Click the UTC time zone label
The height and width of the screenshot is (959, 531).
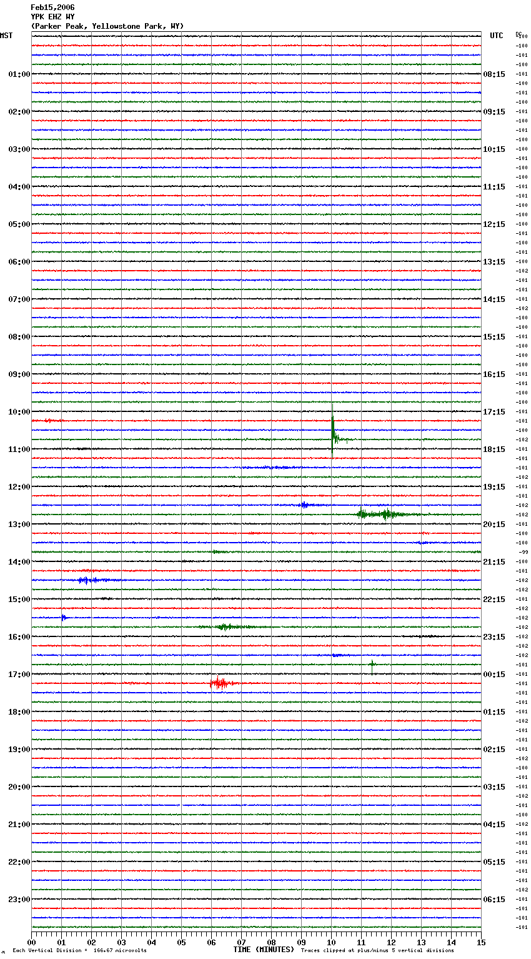[x=497, y=36]
